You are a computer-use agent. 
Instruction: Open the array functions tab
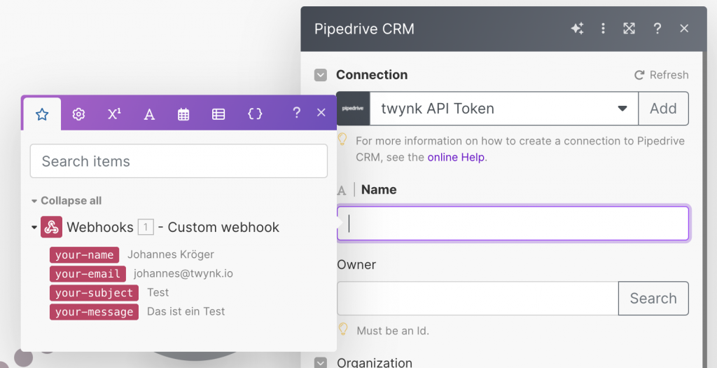pyautogui.click(x=218, y=114)
